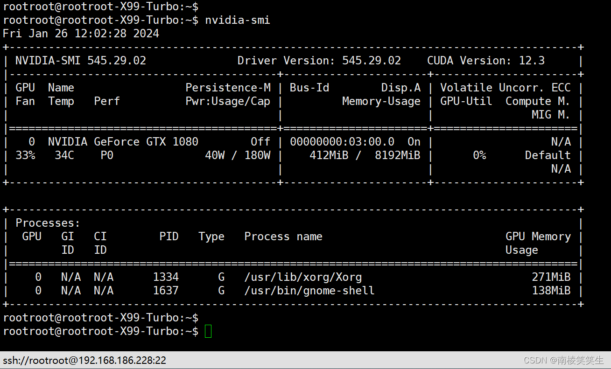Click the Default compute mode value

548,155
